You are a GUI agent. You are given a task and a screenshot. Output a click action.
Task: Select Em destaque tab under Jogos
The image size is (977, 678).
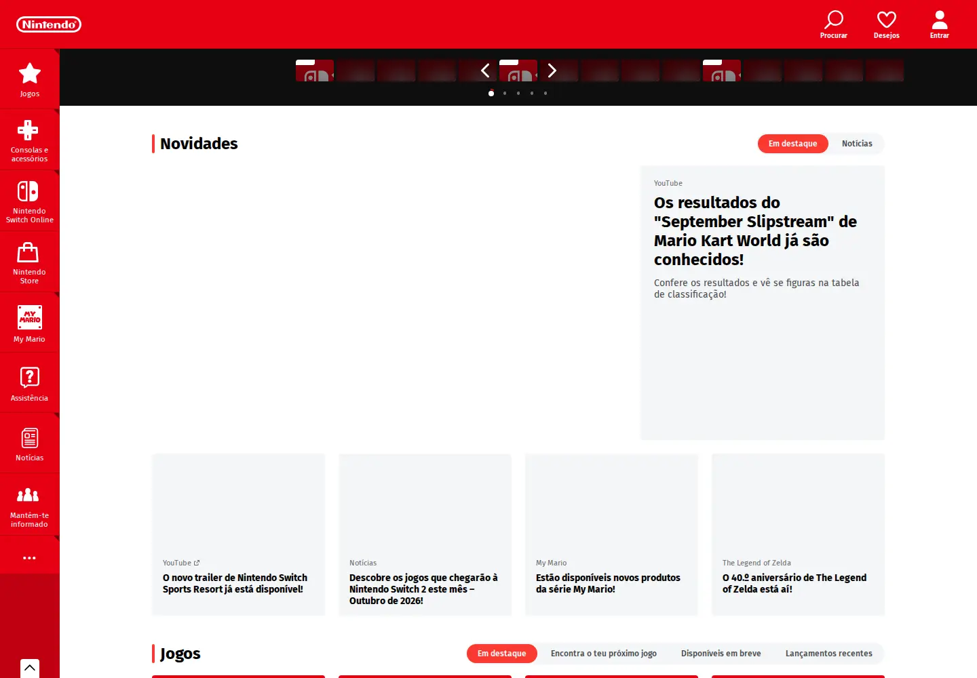click(x=502, y=654)
